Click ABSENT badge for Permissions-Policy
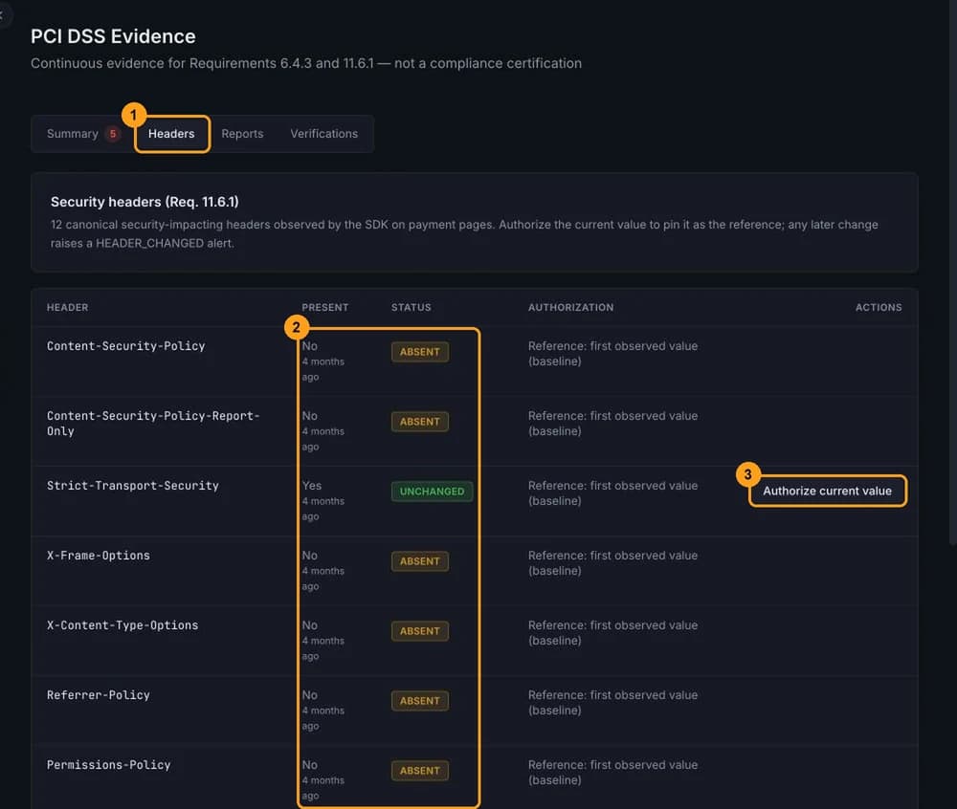The width and height of the screenshot is (957, 809). [x=420, y=771]
